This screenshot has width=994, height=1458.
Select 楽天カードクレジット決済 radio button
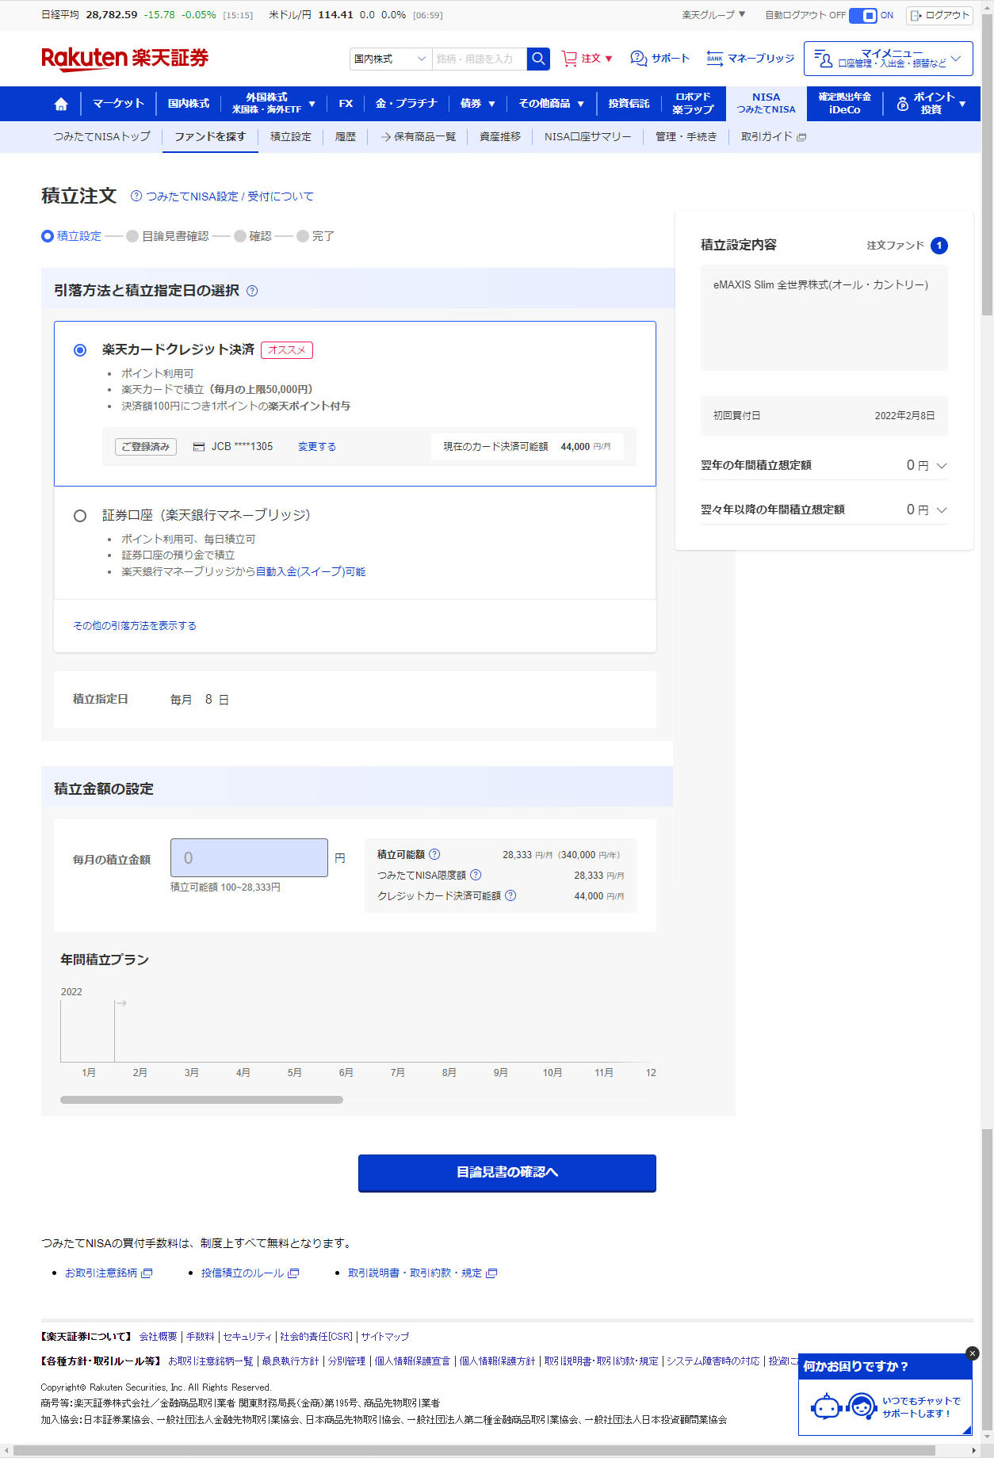80,350
